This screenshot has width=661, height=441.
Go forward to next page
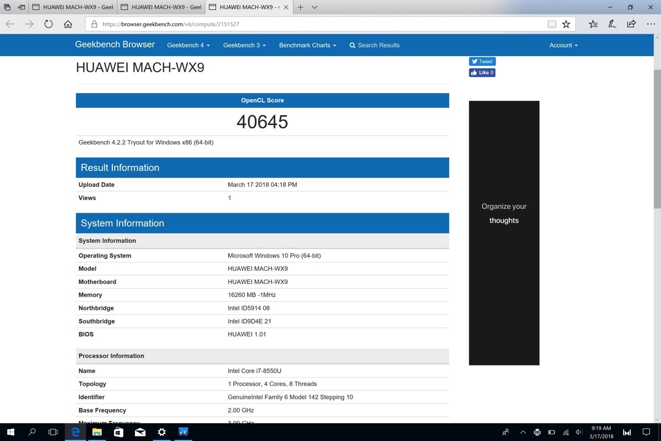[x=29, y=24]
